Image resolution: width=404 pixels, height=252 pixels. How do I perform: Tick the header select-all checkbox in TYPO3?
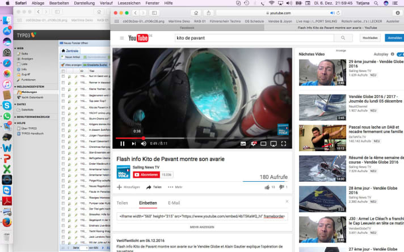coord(63,71)
